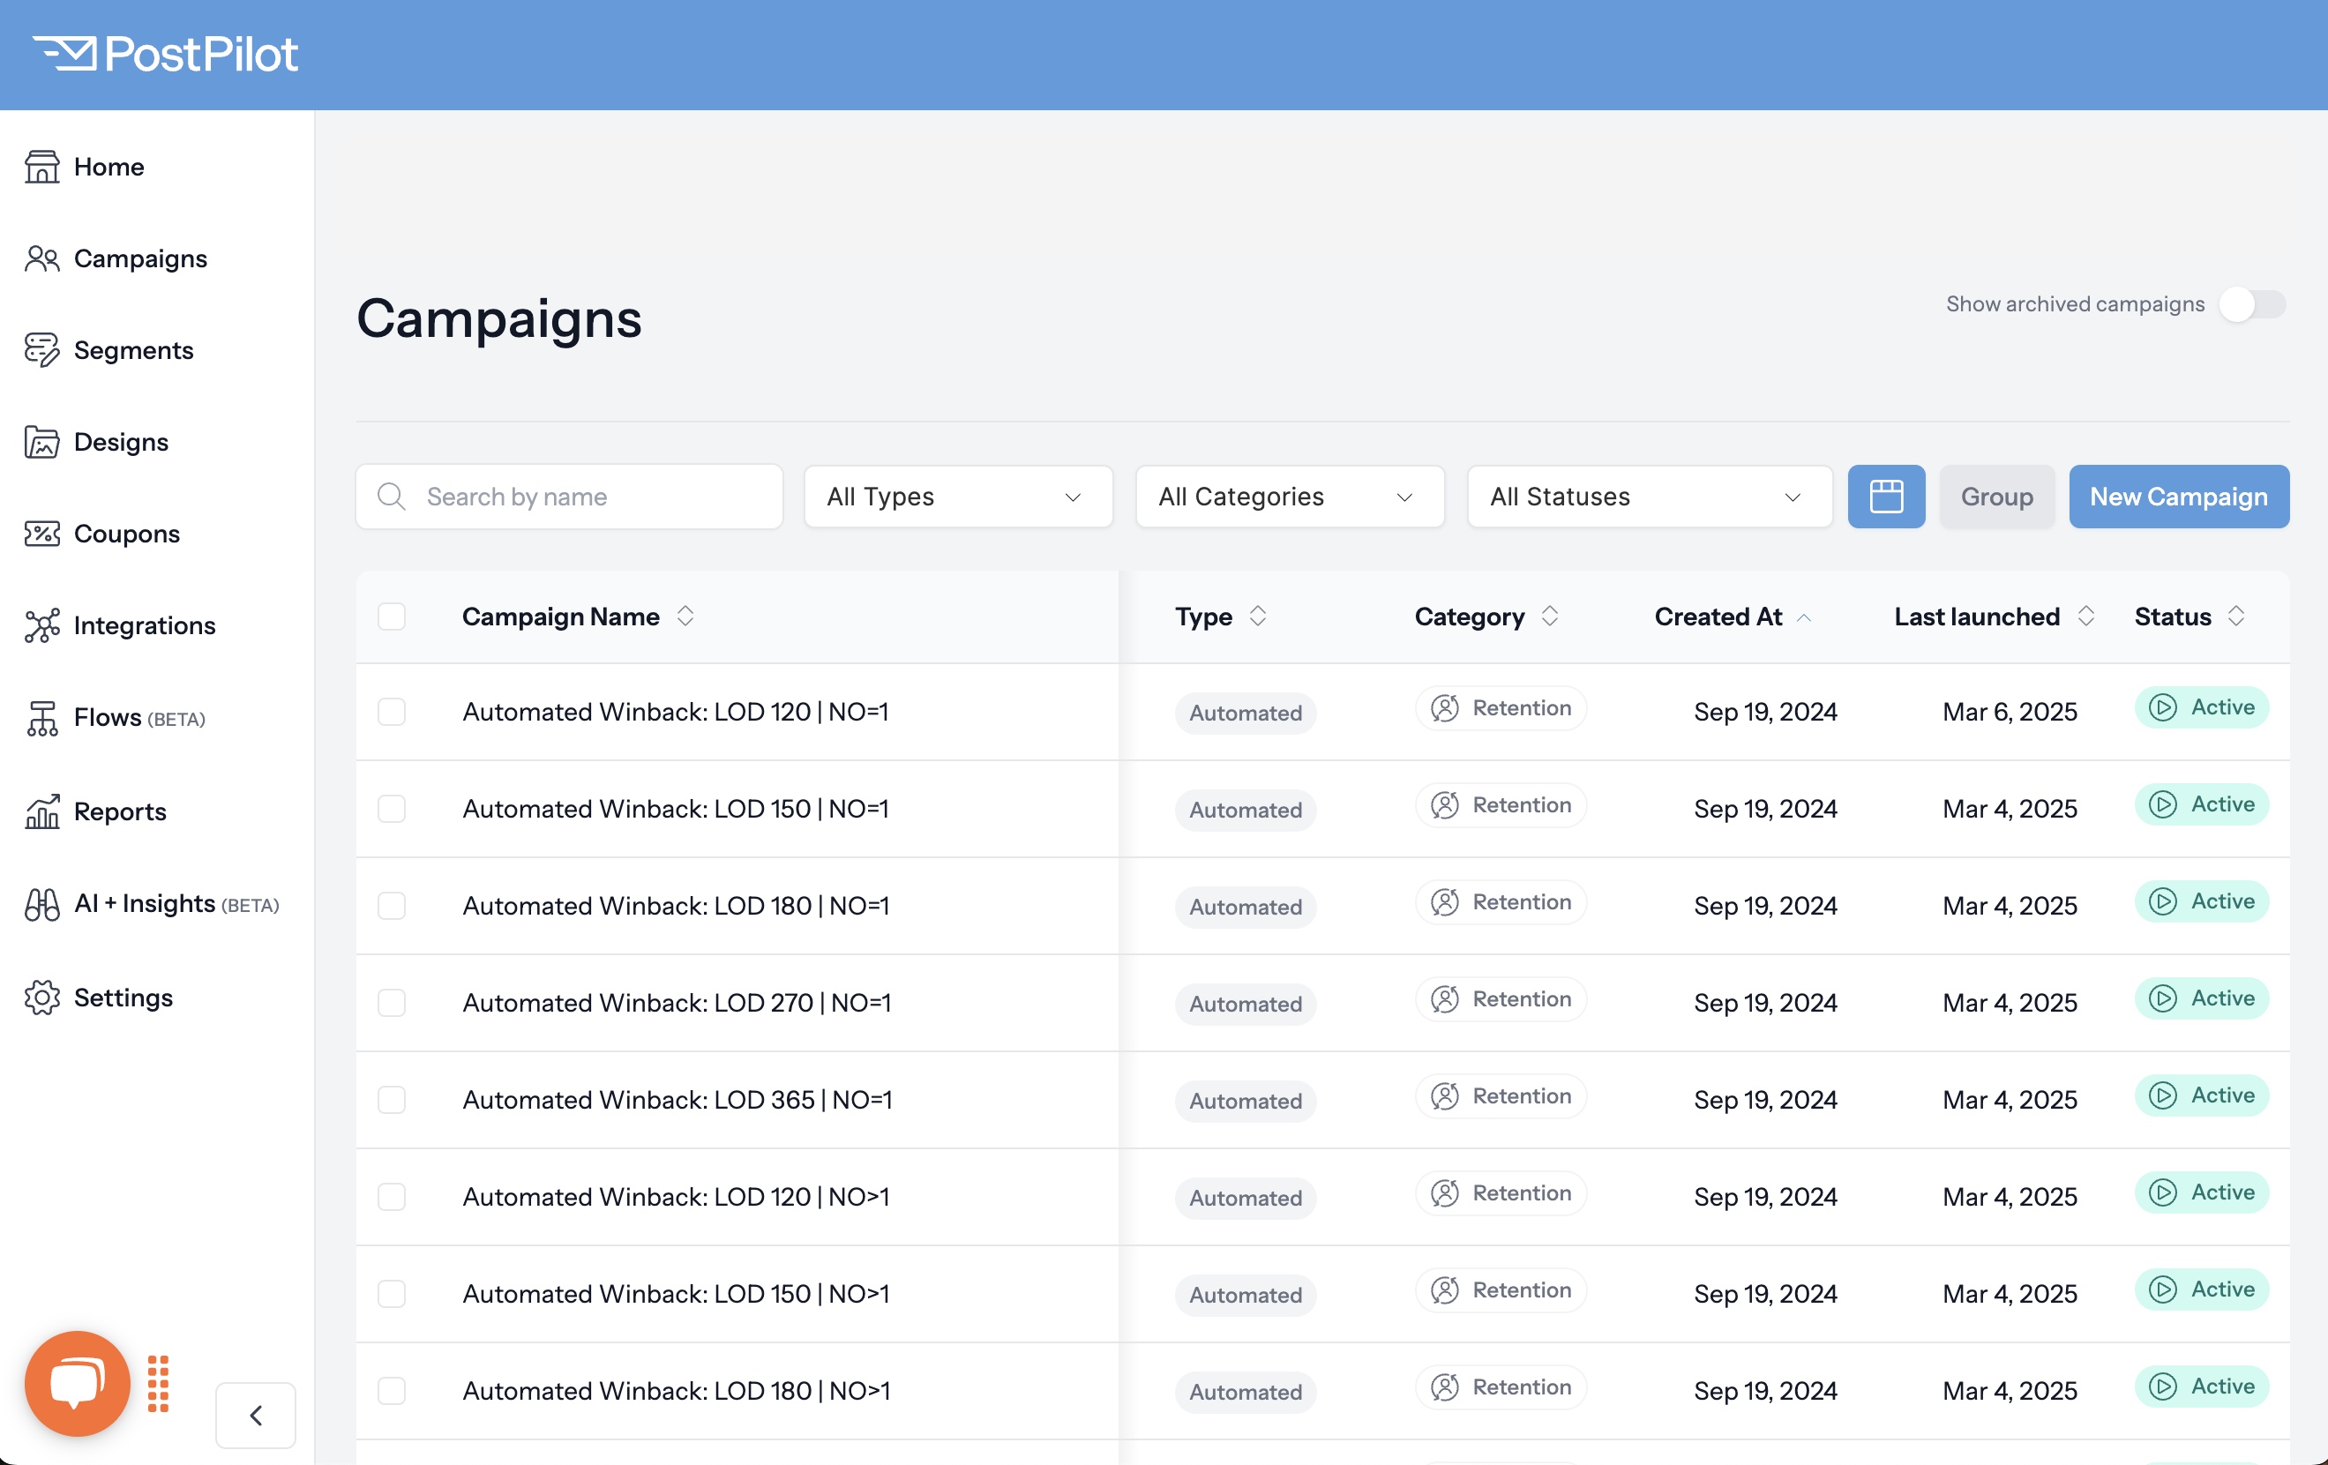
Task: Open Coupons in sidebar
Action: click(127, 534)
